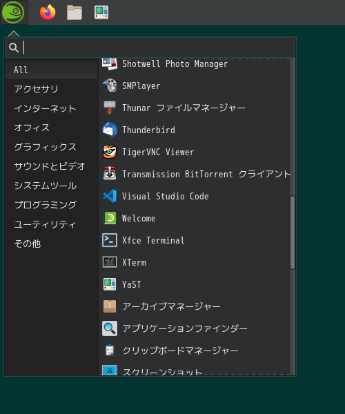Click the アプリケーションファインダー magnifier icon
This screenshot has height=414, width=345.
point(110,328)
